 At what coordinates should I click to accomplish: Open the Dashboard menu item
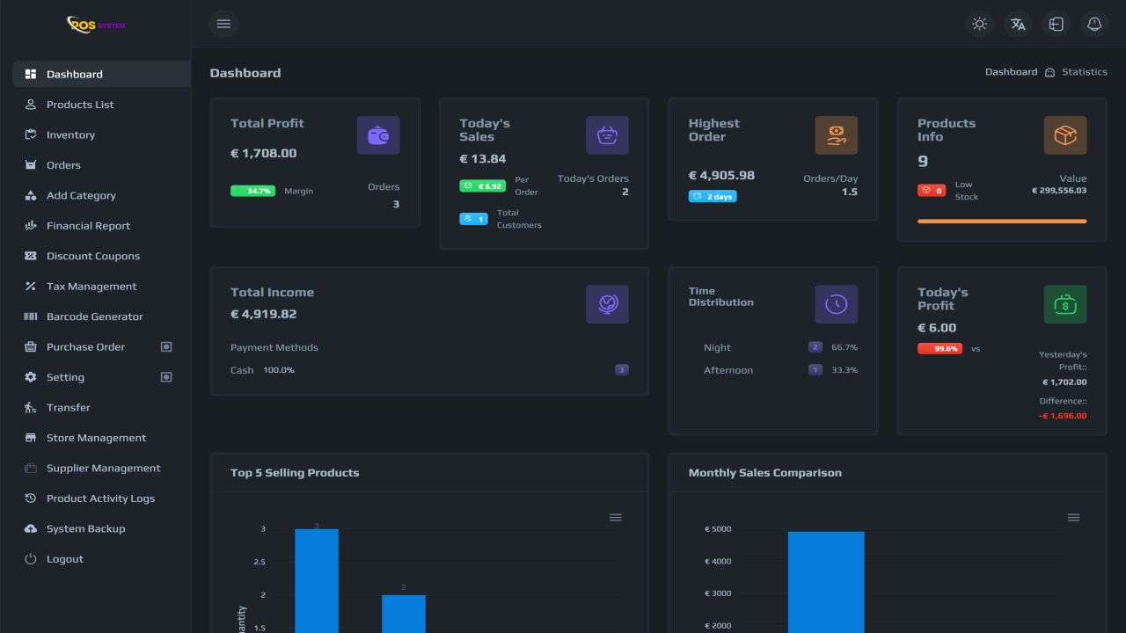tap(101, 75)
